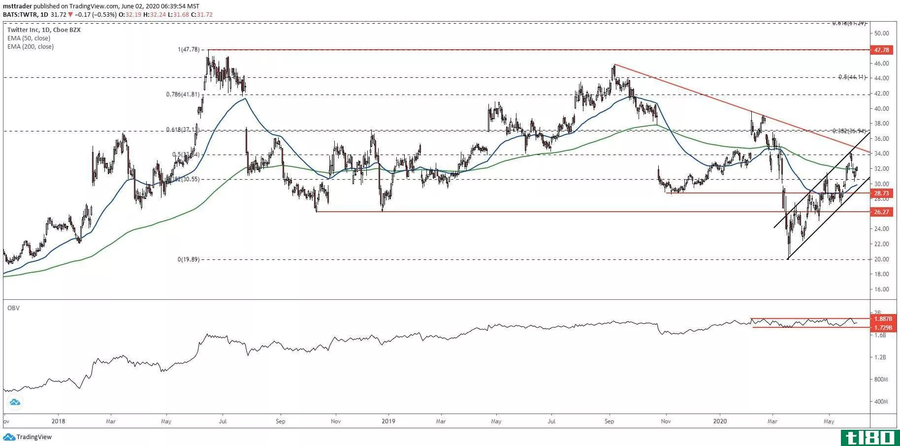Click the 1.729B OBV level tag

click(x=882, y=327)
